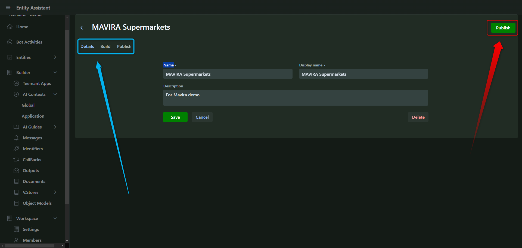
Task: Click the green Save button
Action: pos(175,117)
